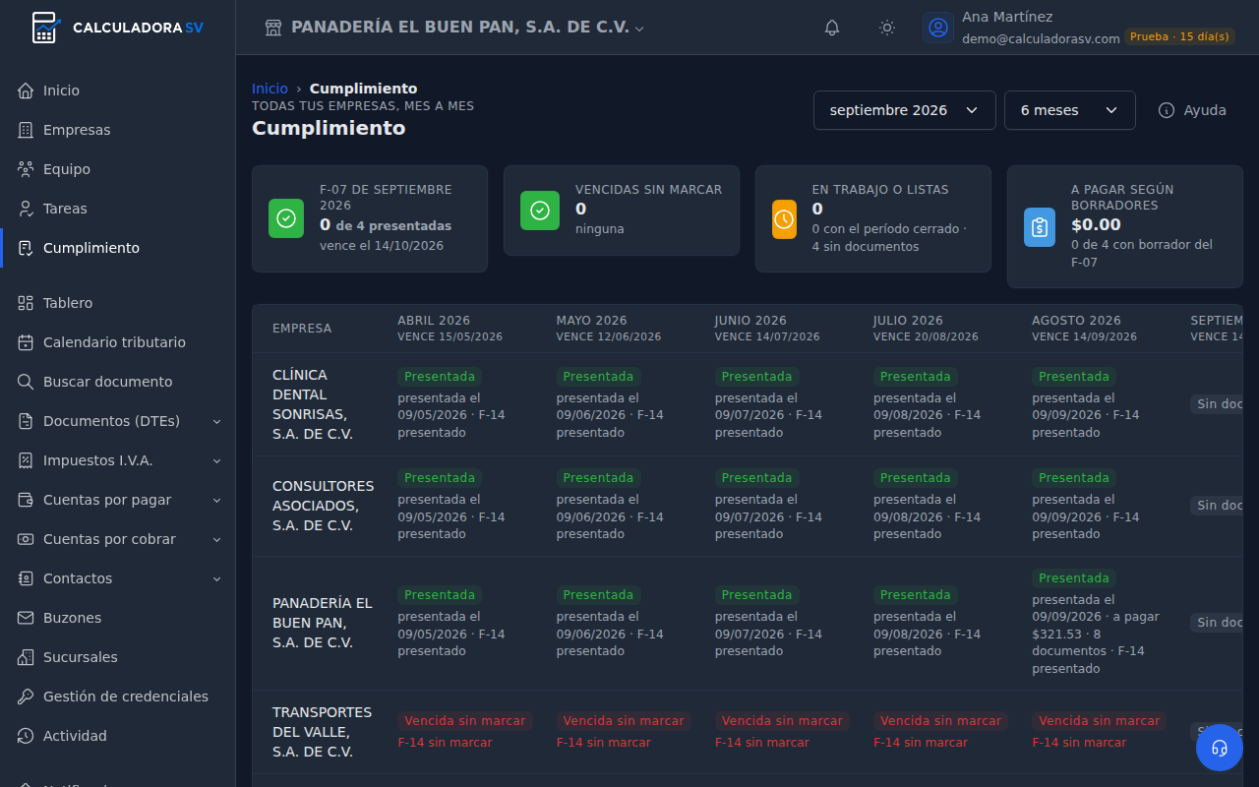
Task: Click the Equipo people icon
Action: (26, 169)
